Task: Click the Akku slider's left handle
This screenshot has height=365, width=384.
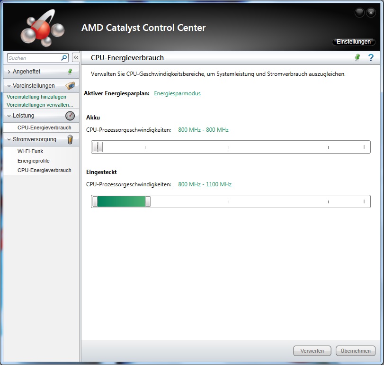Action: pos(95,147)
